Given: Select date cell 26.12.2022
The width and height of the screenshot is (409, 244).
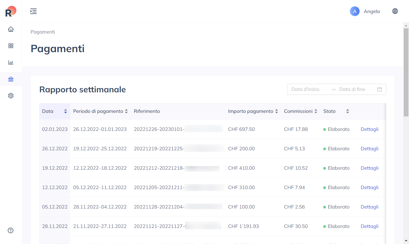Looking at the screenshot, I should (x=55, y=149).
